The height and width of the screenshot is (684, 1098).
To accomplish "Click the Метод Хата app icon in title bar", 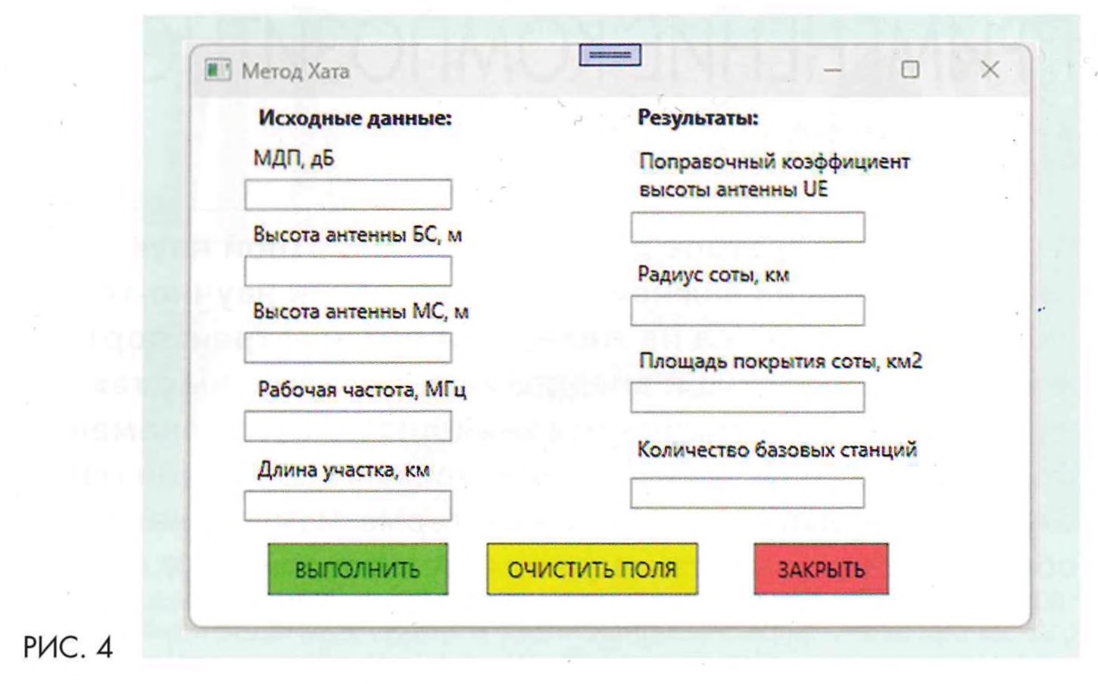I will point(217,70).
